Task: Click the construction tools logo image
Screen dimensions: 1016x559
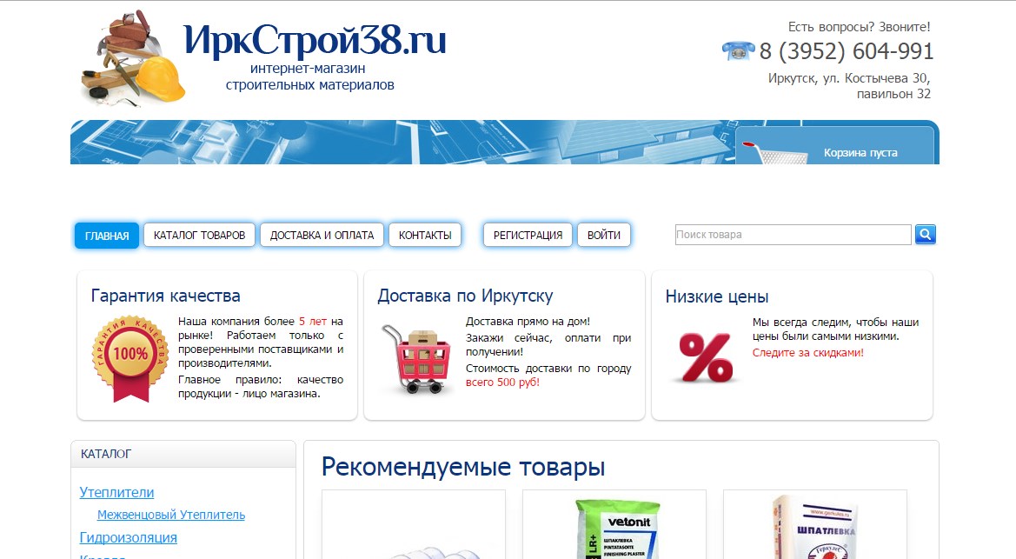Action: tap(132, 57)
